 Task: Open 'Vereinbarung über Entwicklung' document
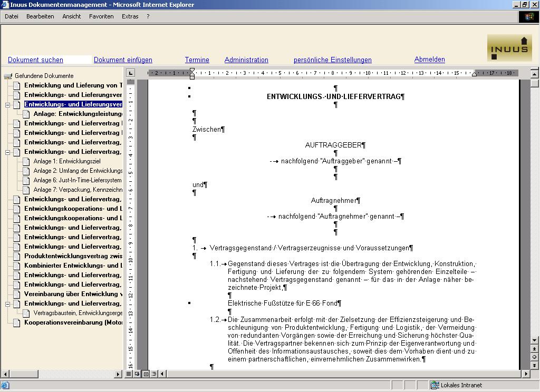(x=73, y=294)
